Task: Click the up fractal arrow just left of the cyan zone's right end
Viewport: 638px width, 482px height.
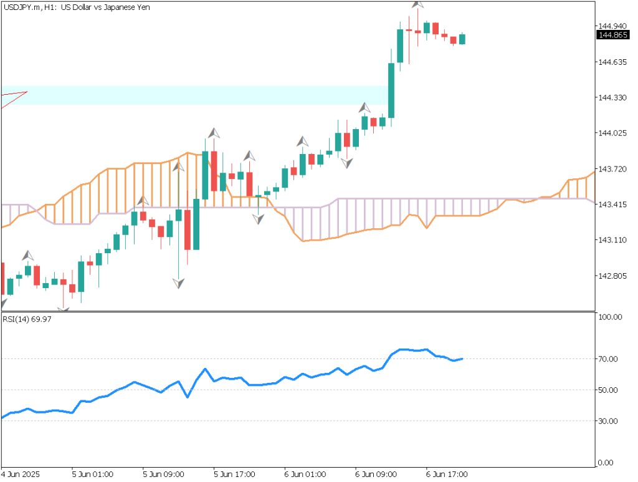Action: pyautogui.click(x=364, y=108)
